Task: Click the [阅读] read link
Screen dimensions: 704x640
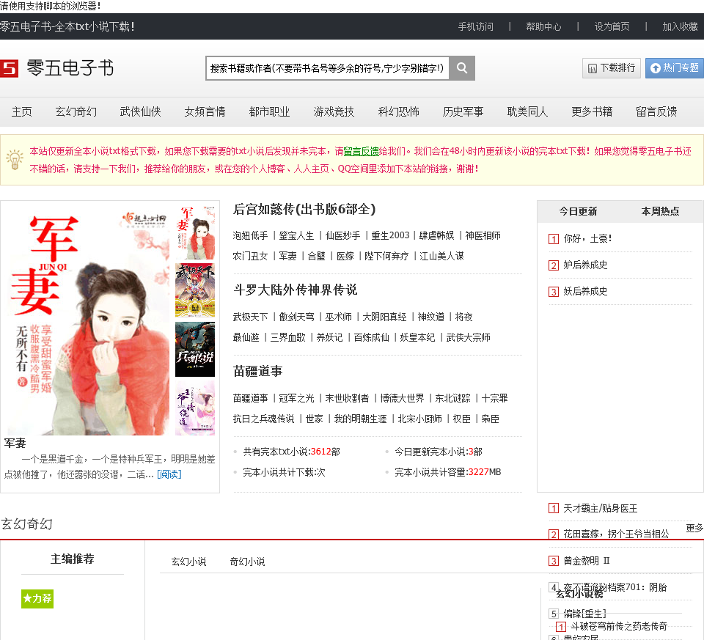Action: tap(169, 474)
